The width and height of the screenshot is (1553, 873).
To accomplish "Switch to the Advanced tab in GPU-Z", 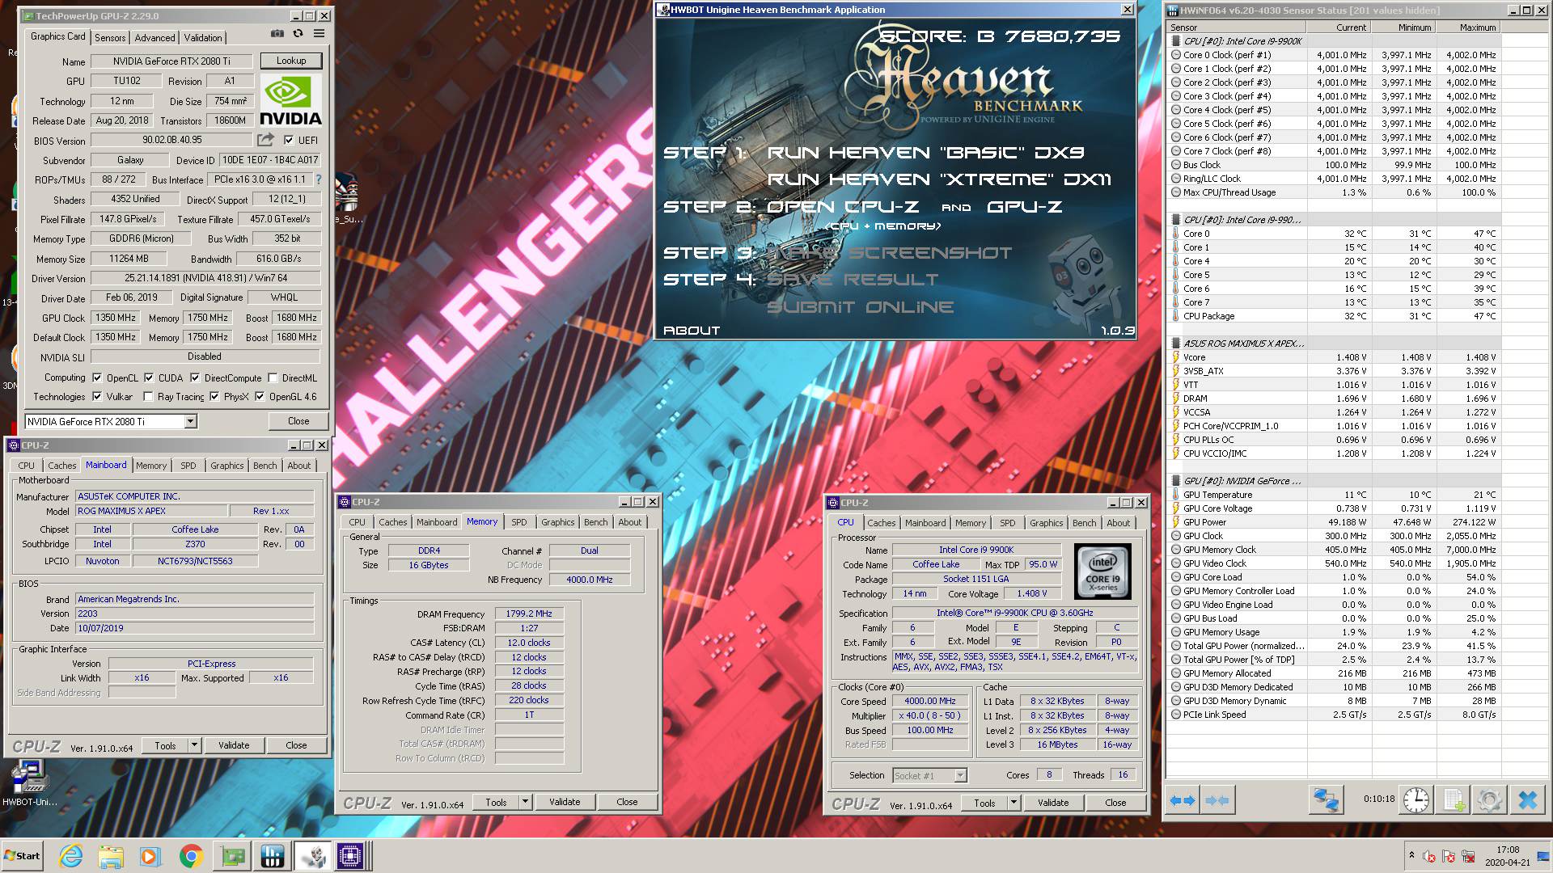I will [x=154, y=37].
